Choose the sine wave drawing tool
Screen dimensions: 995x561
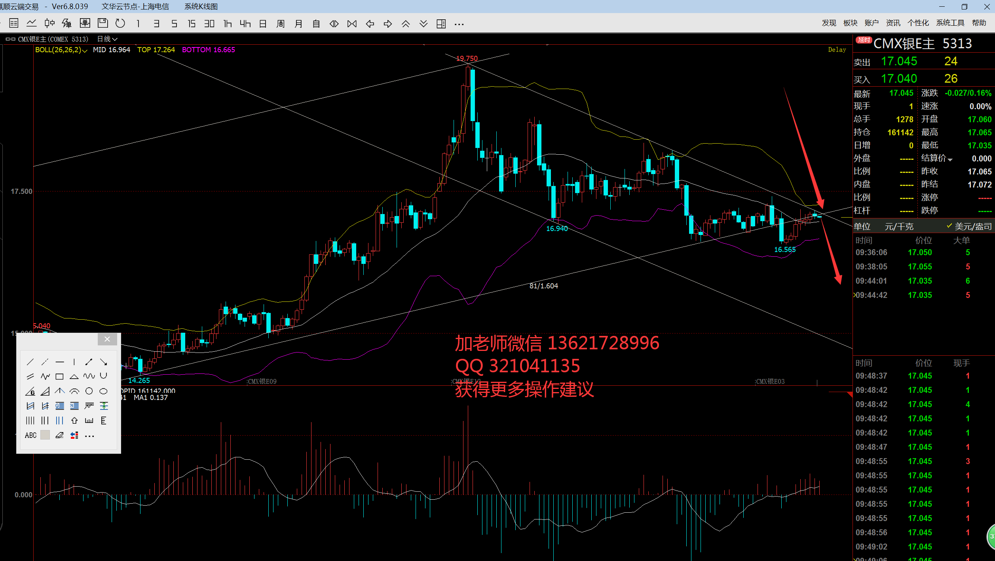(89, 376)
